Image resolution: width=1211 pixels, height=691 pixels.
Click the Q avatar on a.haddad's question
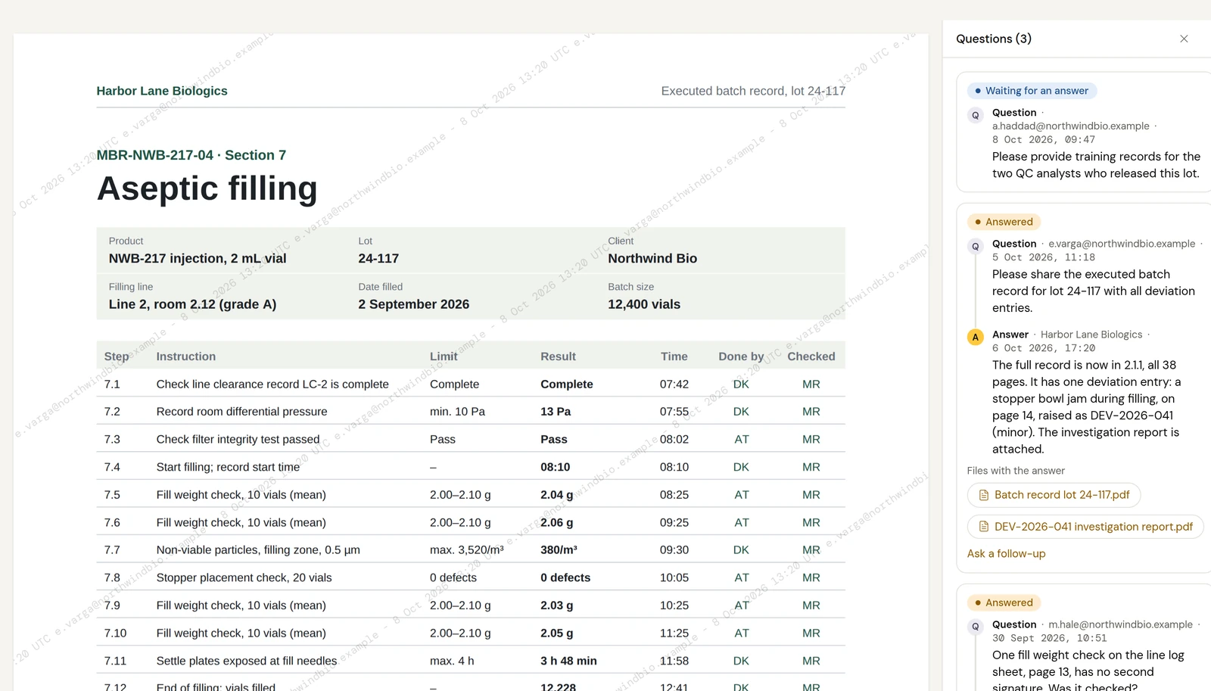(976, 115)
